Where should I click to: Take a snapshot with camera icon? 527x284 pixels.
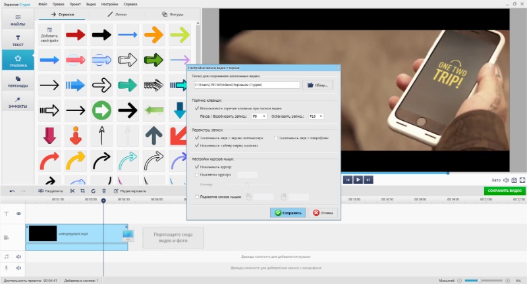click(514, 180)
